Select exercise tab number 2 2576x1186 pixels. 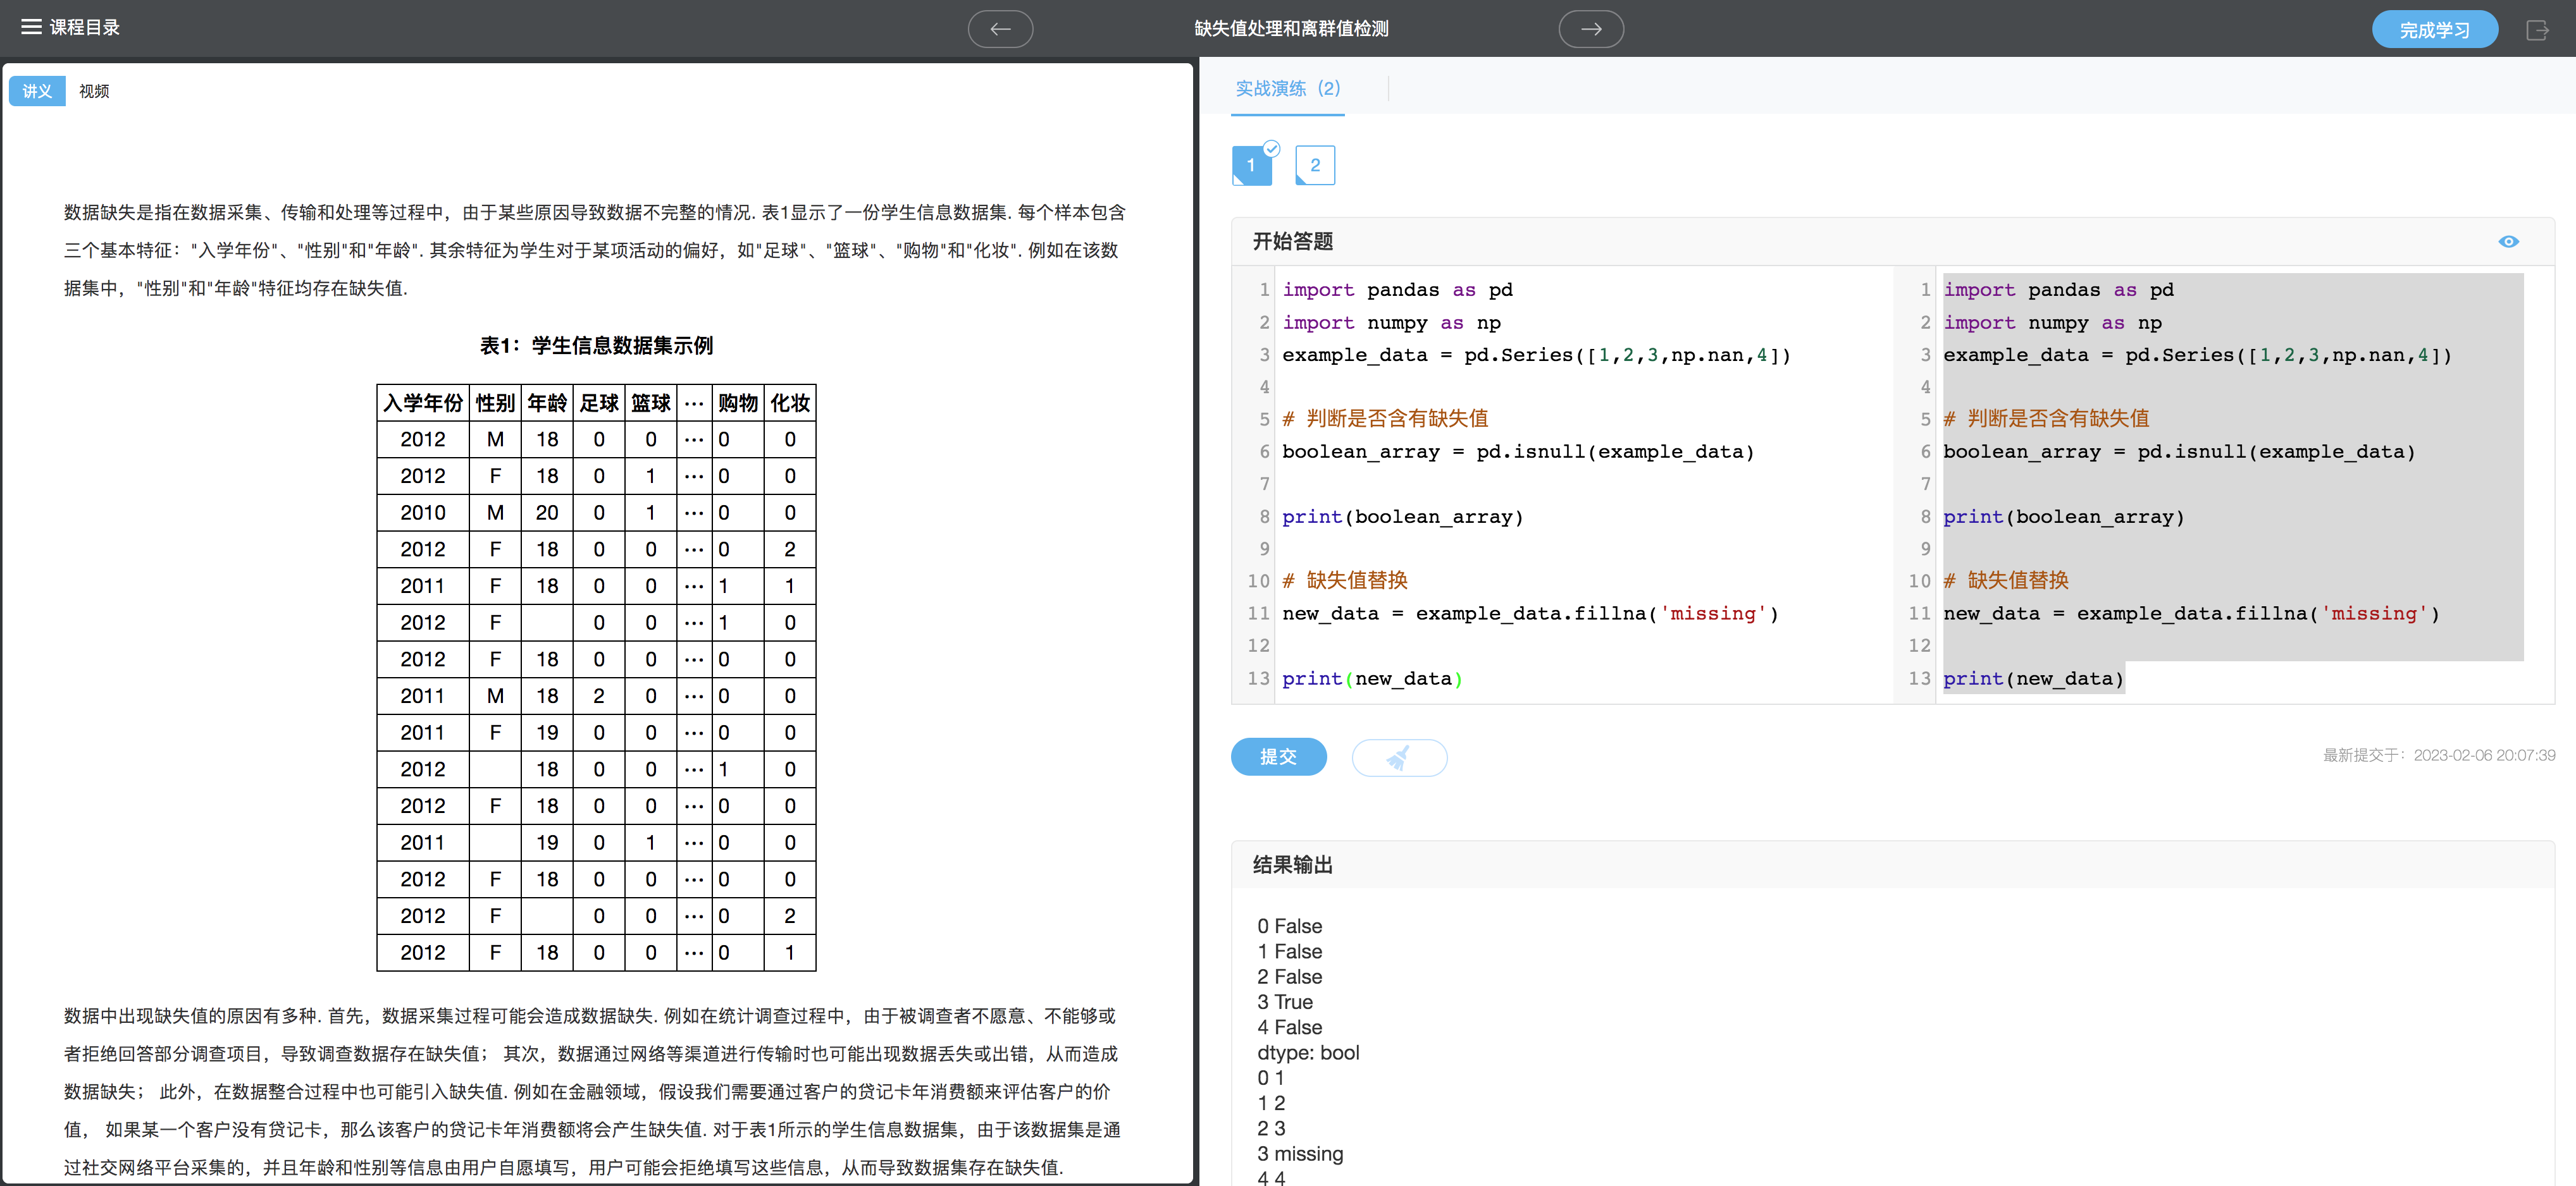coord(1315,166)
